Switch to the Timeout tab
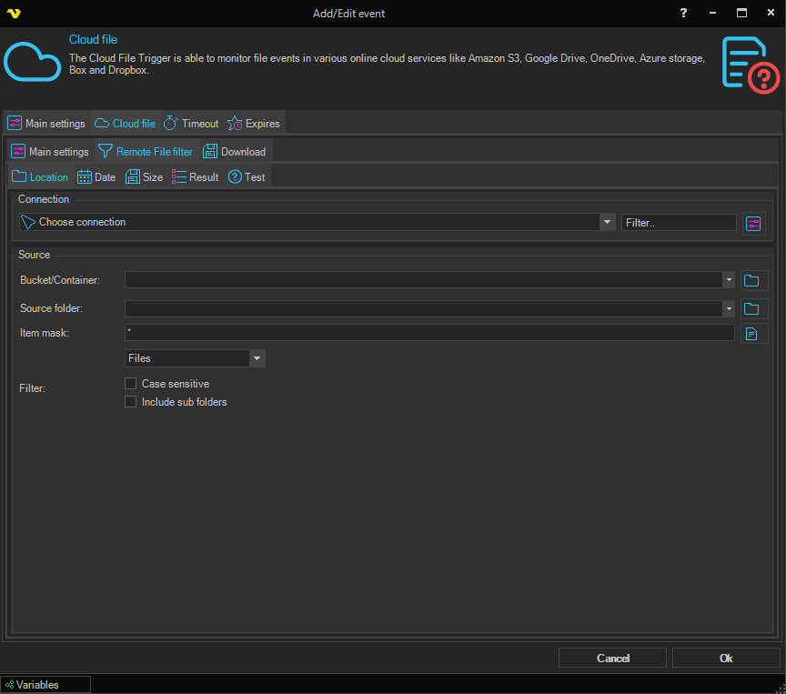 [x=191, y=124]
